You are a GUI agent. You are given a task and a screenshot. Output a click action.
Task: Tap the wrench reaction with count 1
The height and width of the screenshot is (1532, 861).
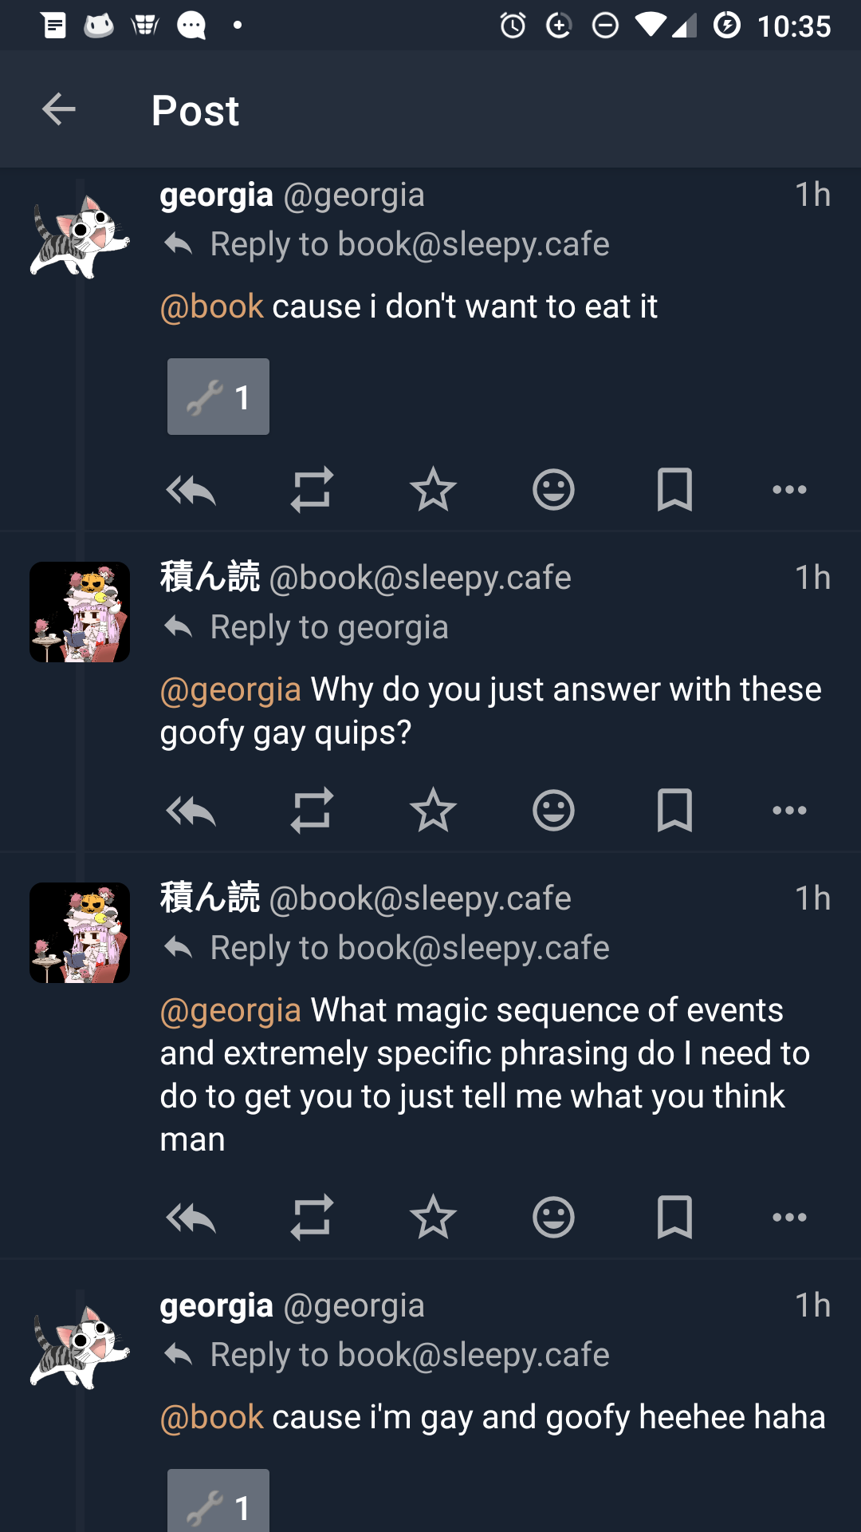click(218, 397)
